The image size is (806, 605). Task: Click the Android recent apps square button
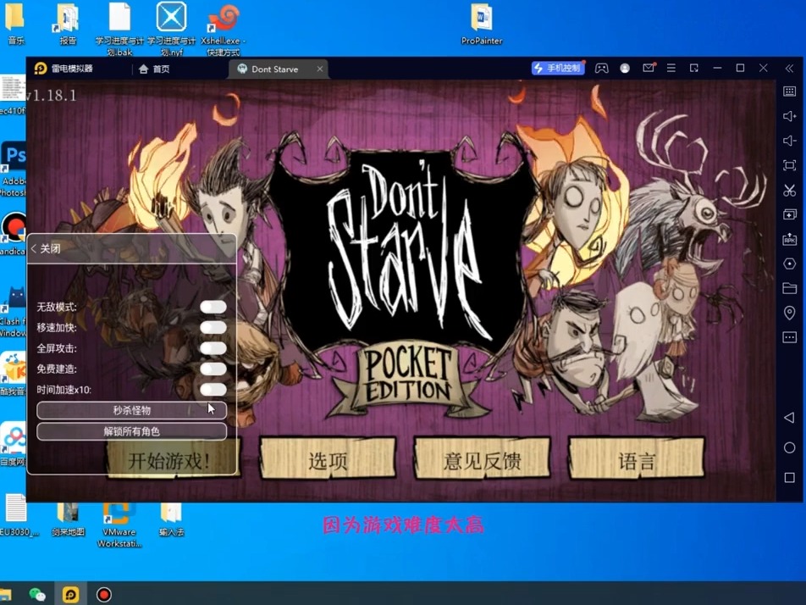[790, 478]
